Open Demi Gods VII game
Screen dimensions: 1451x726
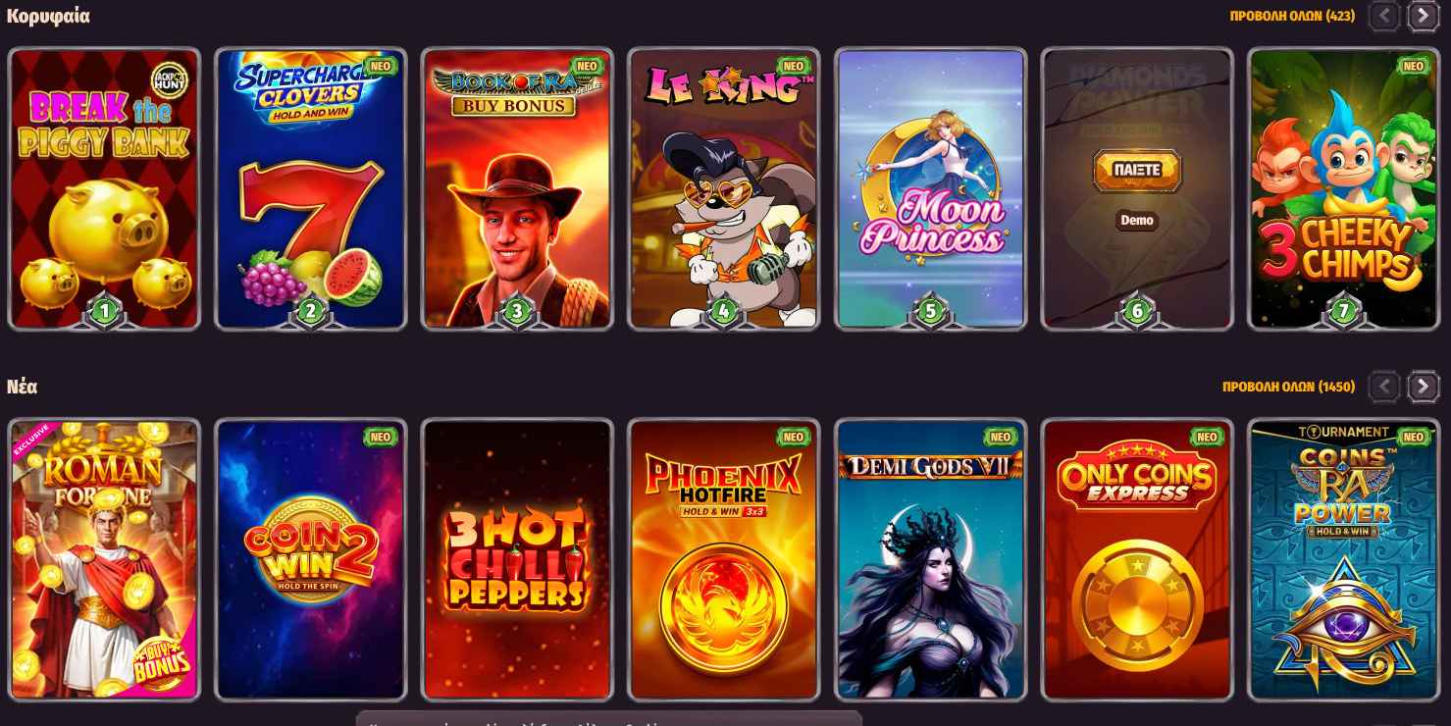[930, 559]
